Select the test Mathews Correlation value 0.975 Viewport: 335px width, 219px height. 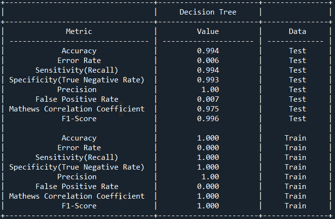(x=208, y=109)
